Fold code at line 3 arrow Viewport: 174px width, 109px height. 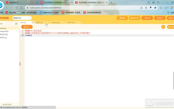pyautogui.click(x=24, y=35)
